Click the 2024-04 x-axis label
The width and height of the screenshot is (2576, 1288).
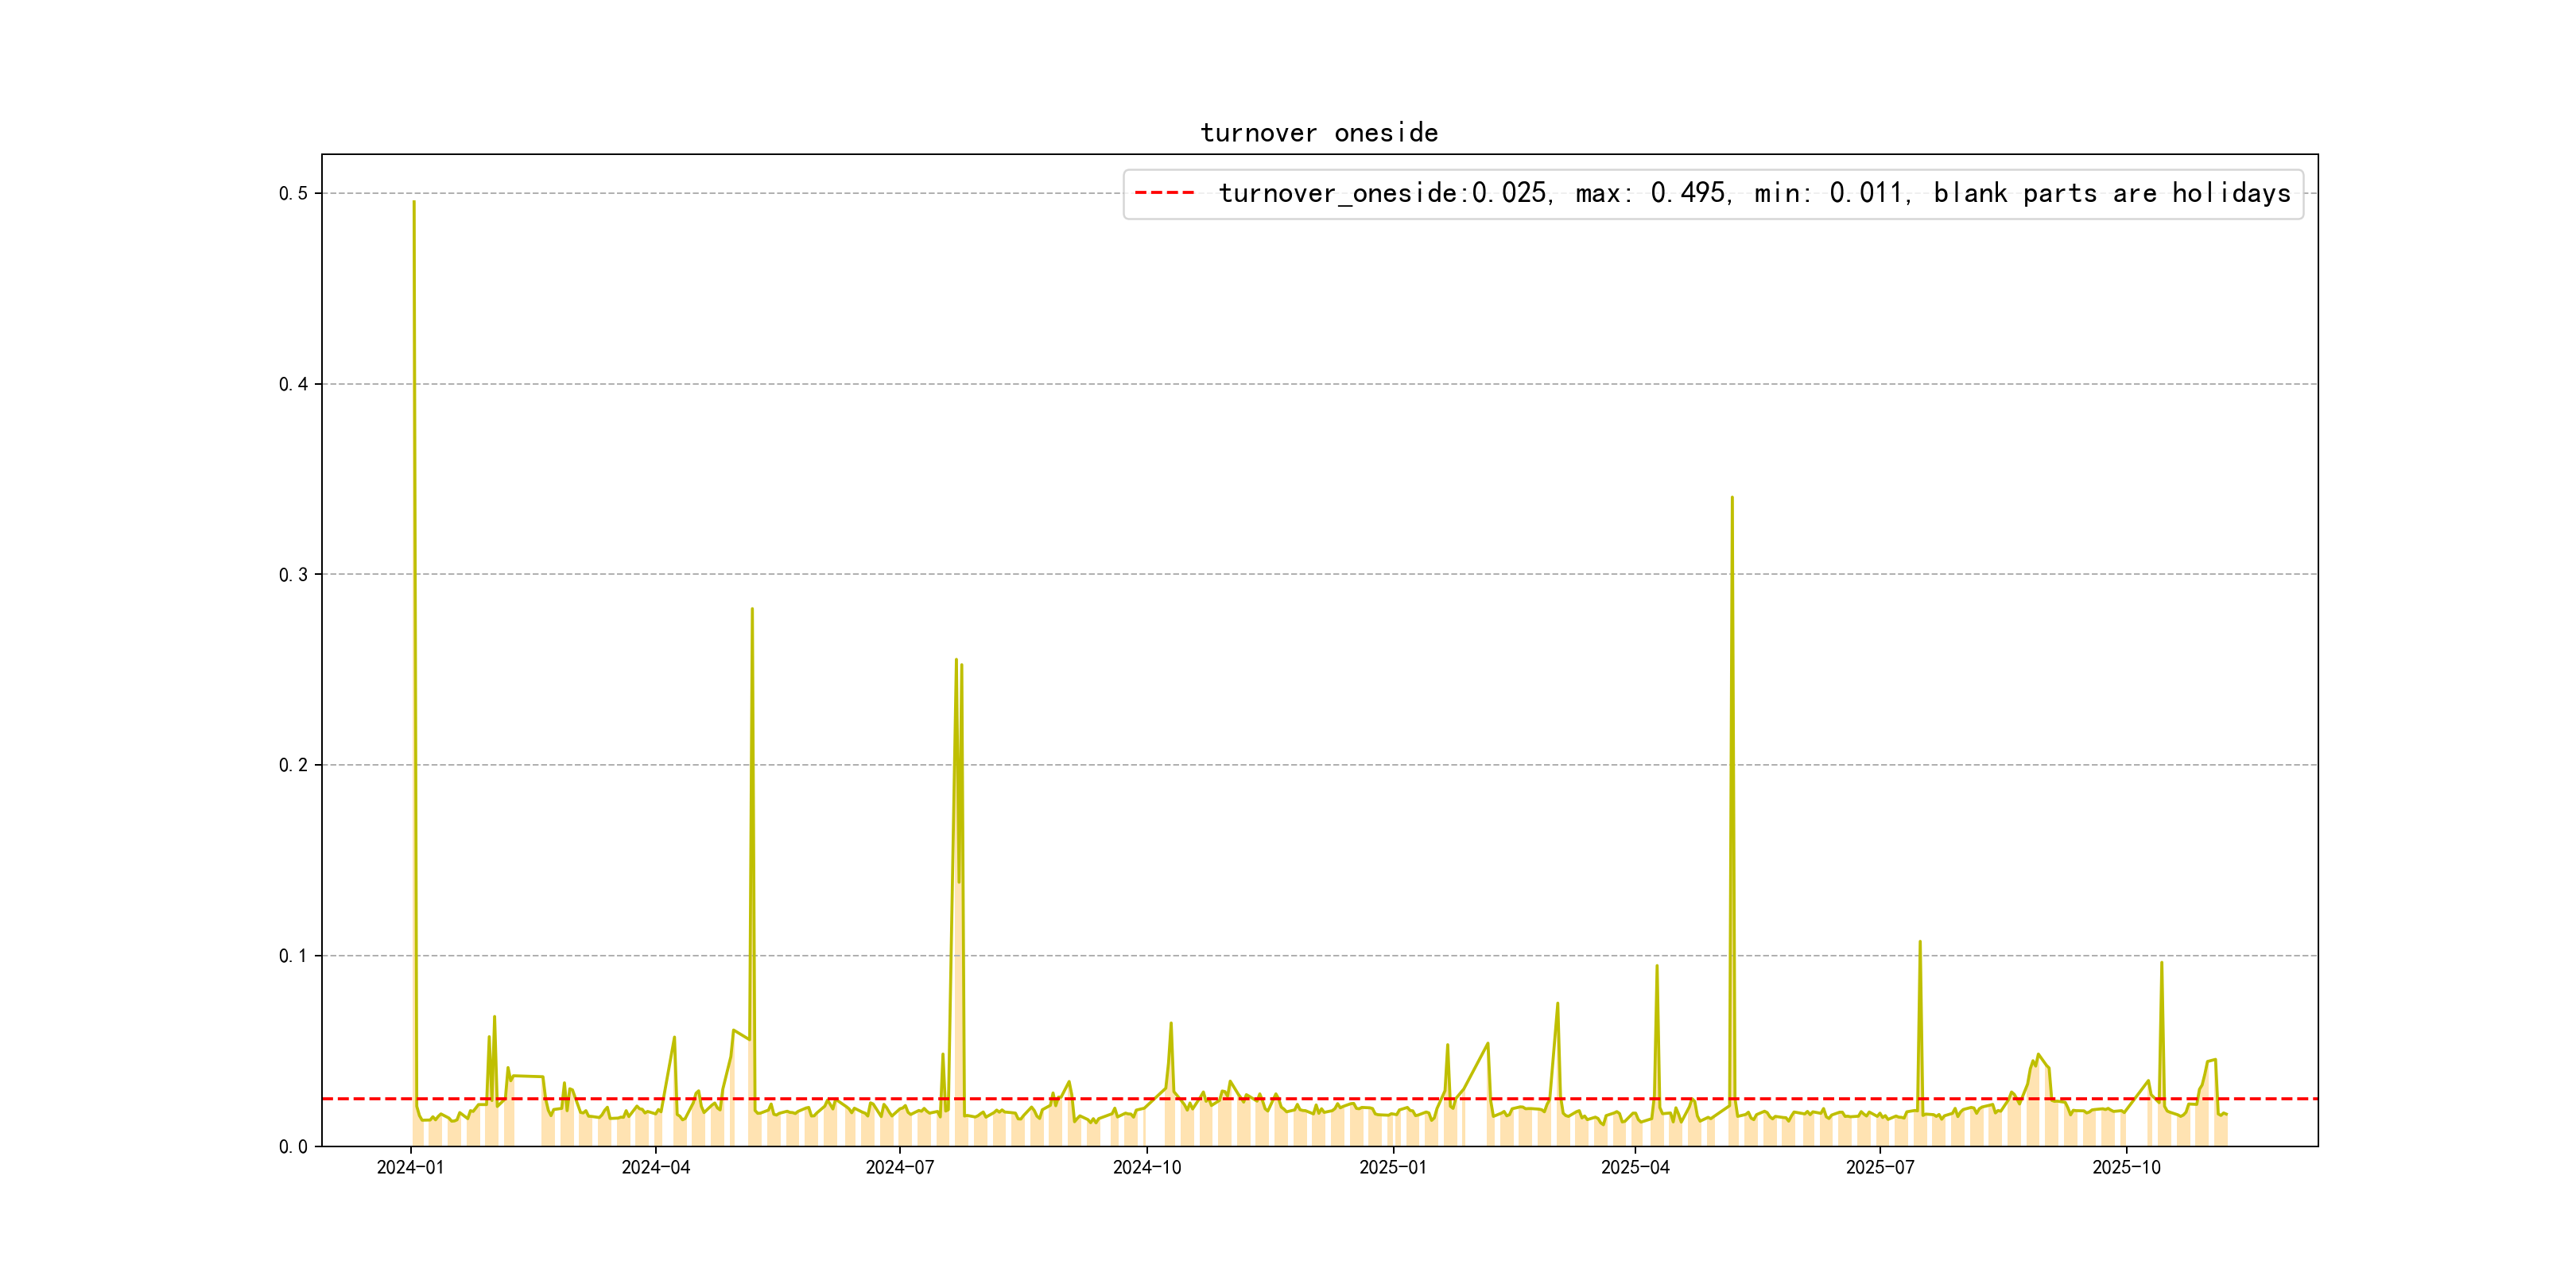(x=655, y=1167)
